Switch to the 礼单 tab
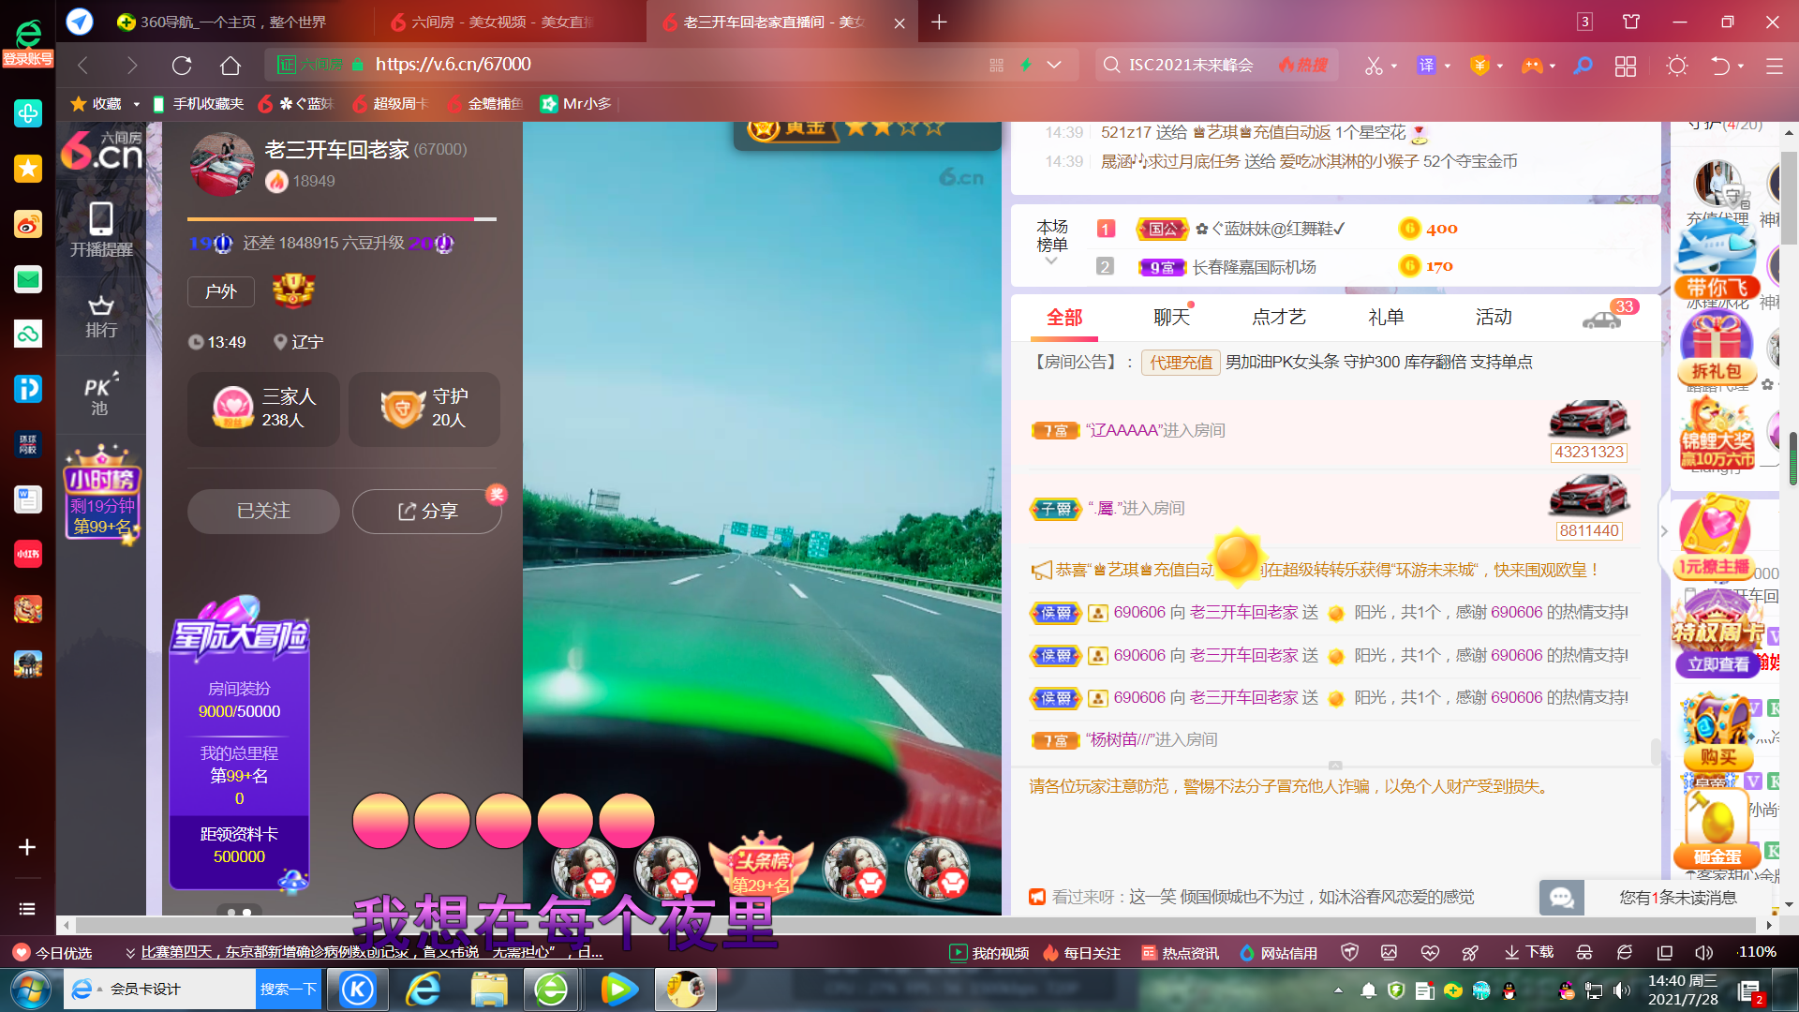 pyautogui.click(x=1385, y=318)
